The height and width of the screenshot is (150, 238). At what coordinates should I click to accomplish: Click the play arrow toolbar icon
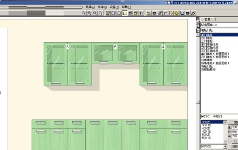click(x=141, y=13)
